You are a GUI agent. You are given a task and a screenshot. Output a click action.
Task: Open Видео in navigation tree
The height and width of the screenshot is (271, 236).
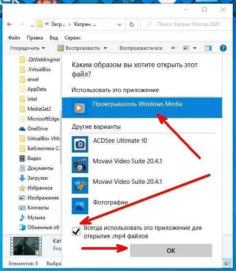tap(30, 158)
